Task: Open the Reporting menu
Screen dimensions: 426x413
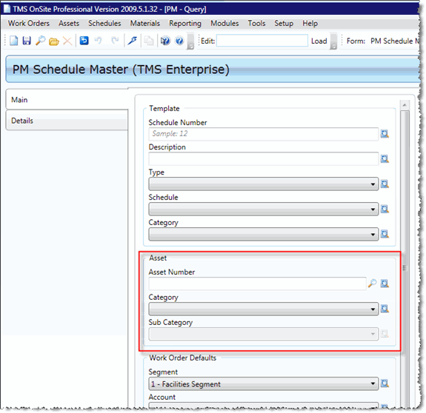Action: [x=185, y=24]
